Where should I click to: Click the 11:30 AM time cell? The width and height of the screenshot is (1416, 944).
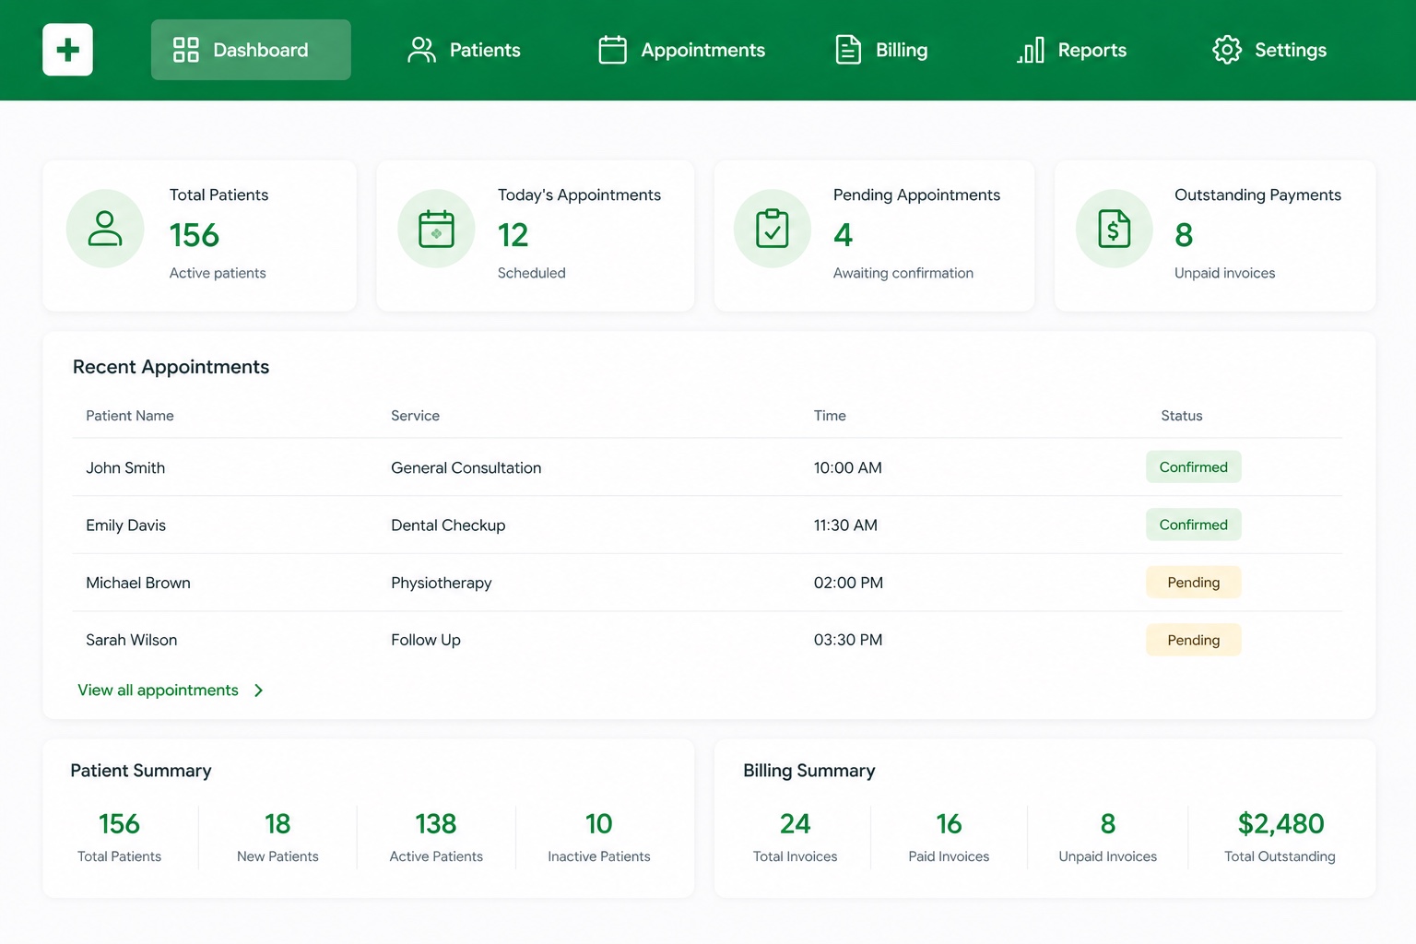845,525
